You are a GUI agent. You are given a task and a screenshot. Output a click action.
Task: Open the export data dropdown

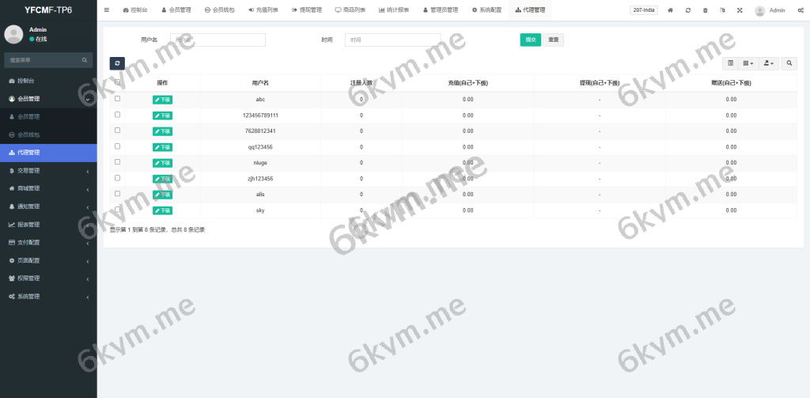pos(769,63)
